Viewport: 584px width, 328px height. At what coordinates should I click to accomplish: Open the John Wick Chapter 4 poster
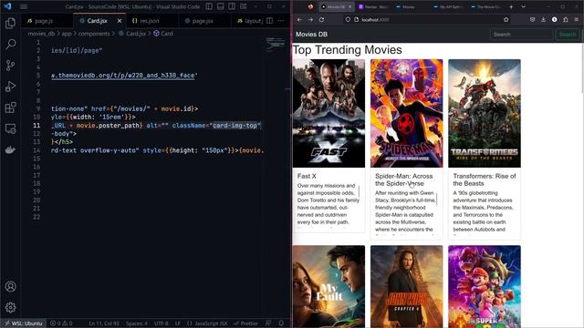pos(406,286)
